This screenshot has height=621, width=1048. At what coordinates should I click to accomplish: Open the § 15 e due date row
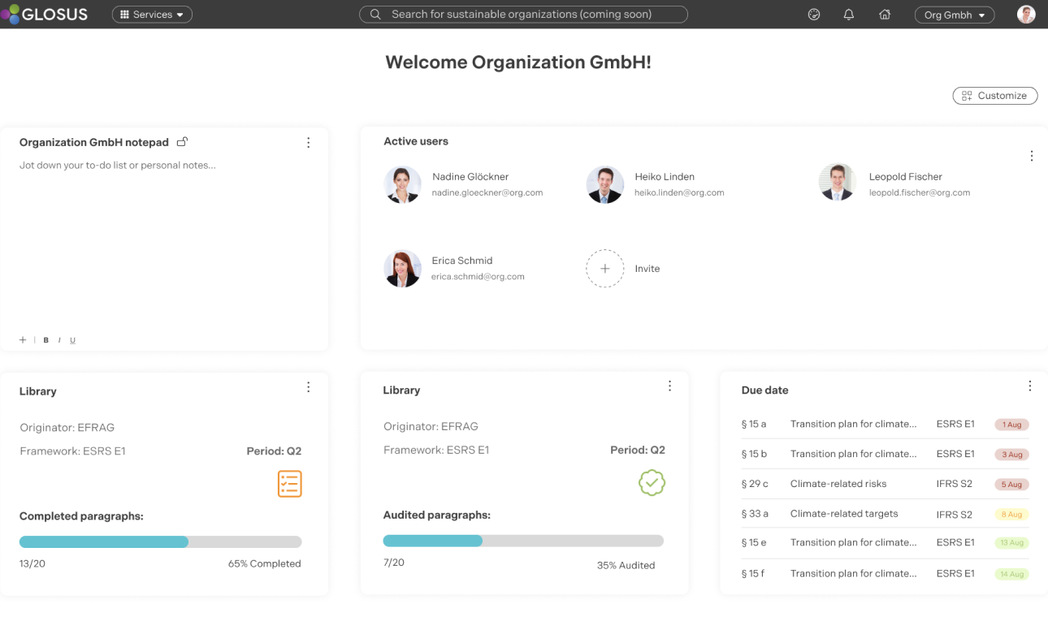coord(886,543)
